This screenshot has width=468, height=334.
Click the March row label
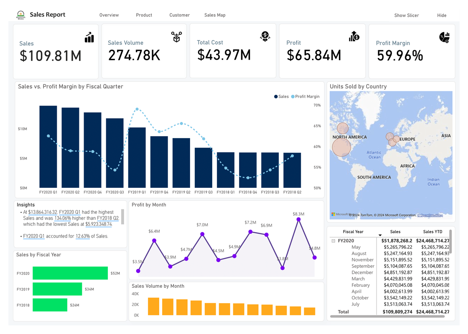[358, 279]
